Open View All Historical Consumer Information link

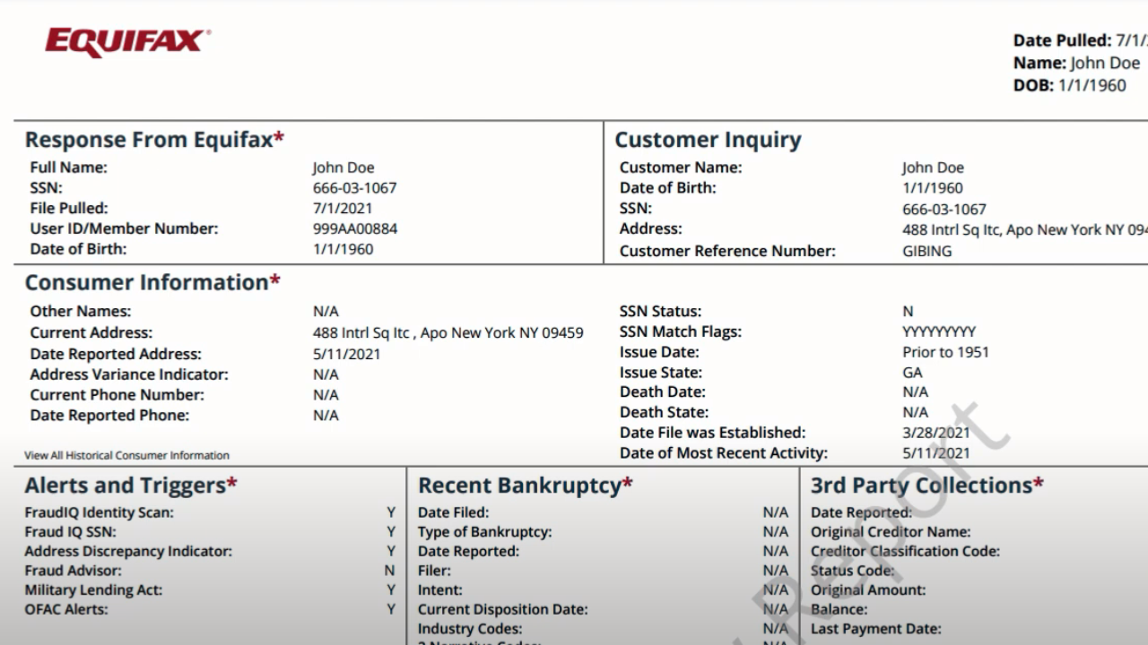(126, 455)
